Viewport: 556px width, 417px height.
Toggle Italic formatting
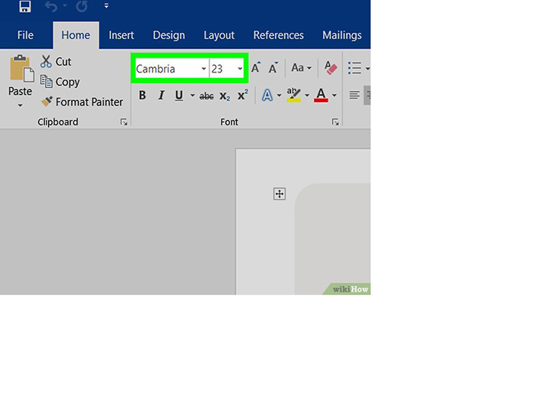click(x=161, y=95)
